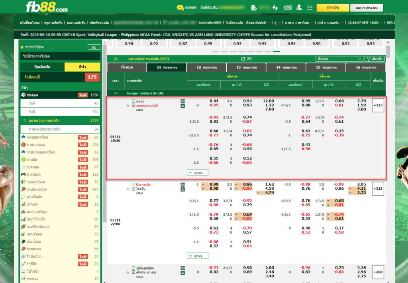Open the ตัวกรอง filter dropdown
408x283 pixels.
339,59
